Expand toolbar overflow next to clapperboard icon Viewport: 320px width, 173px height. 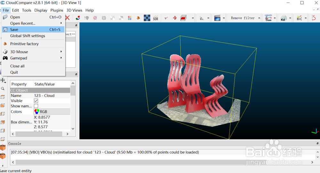click(224, 18)
